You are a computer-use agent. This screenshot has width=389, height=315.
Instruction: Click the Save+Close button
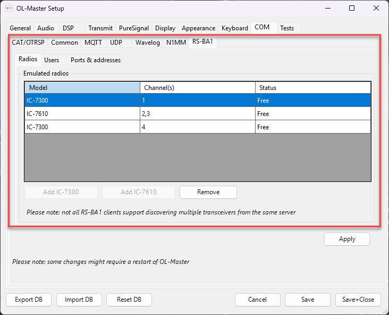click(358, 300)
